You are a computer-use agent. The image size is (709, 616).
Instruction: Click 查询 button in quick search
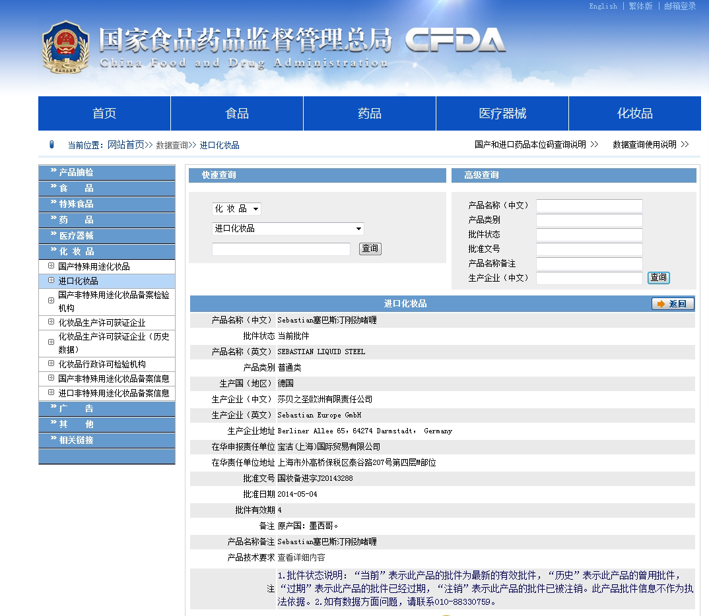coord(370,249)
